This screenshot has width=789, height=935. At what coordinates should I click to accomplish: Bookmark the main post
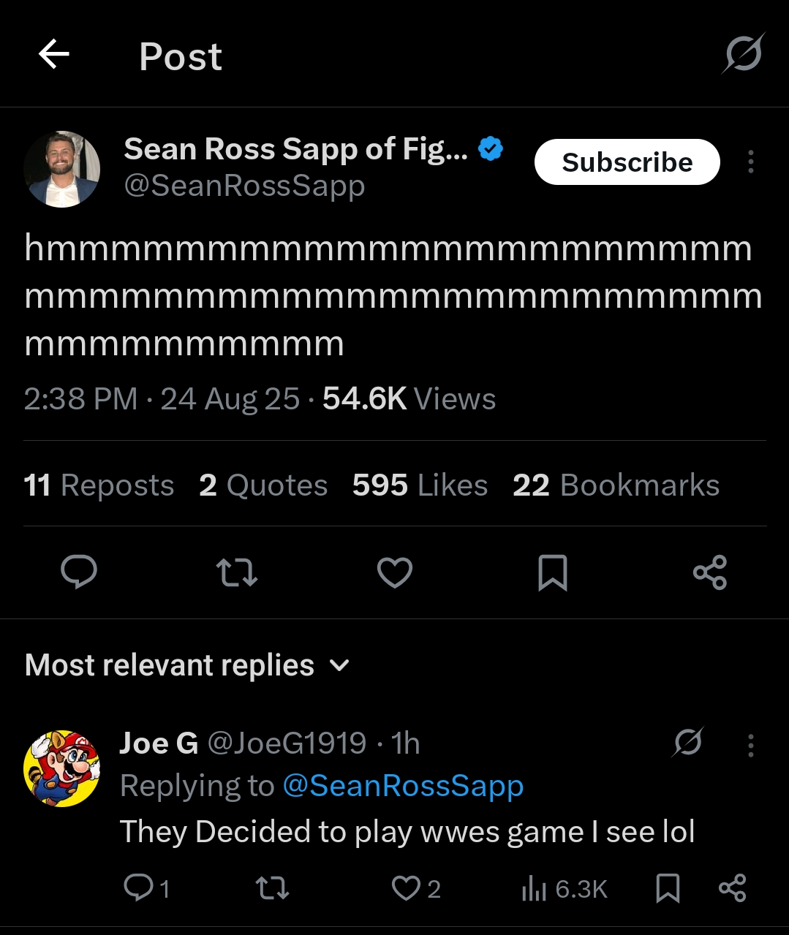click(x=552, y=572)
